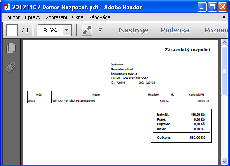The image size is (230, 166).
Task: Click the page number input field
Action: [12, 30]
